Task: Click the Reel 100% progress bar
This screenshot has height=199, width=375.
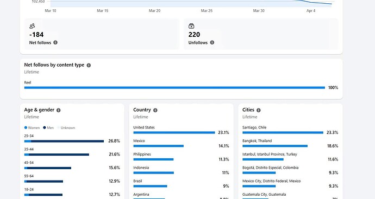Action: tap(174, 88)
